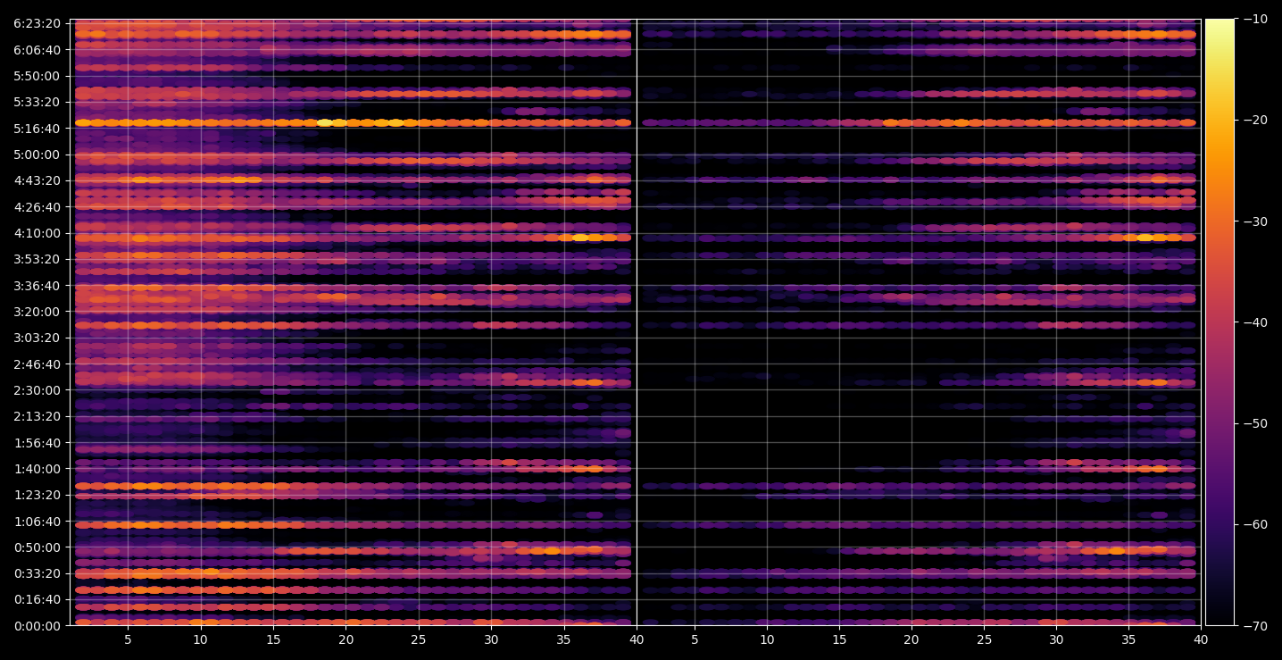
Task: Click the 1:56:40 y-axis label
Action: (x=37, y=442)
